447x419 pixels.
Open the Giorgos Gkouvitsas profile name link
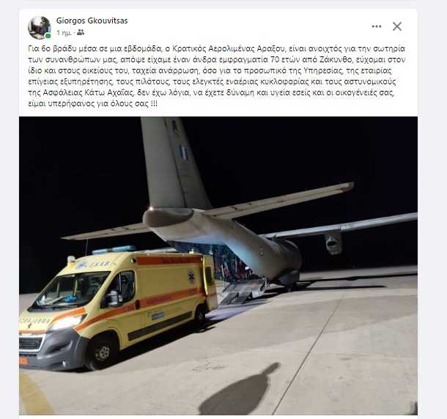tap(92, 21)
